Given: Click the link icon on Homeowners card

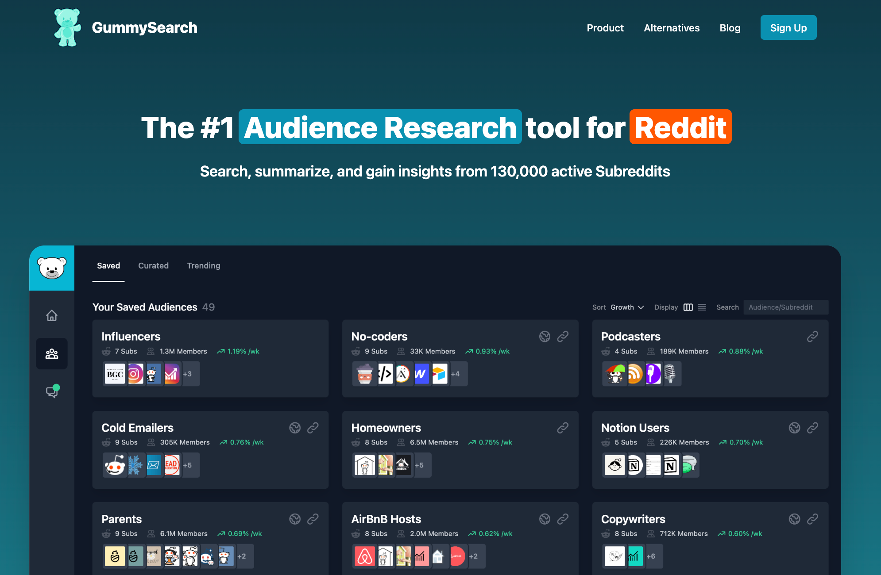Looking at the screenshot, I should coord(563,428).
